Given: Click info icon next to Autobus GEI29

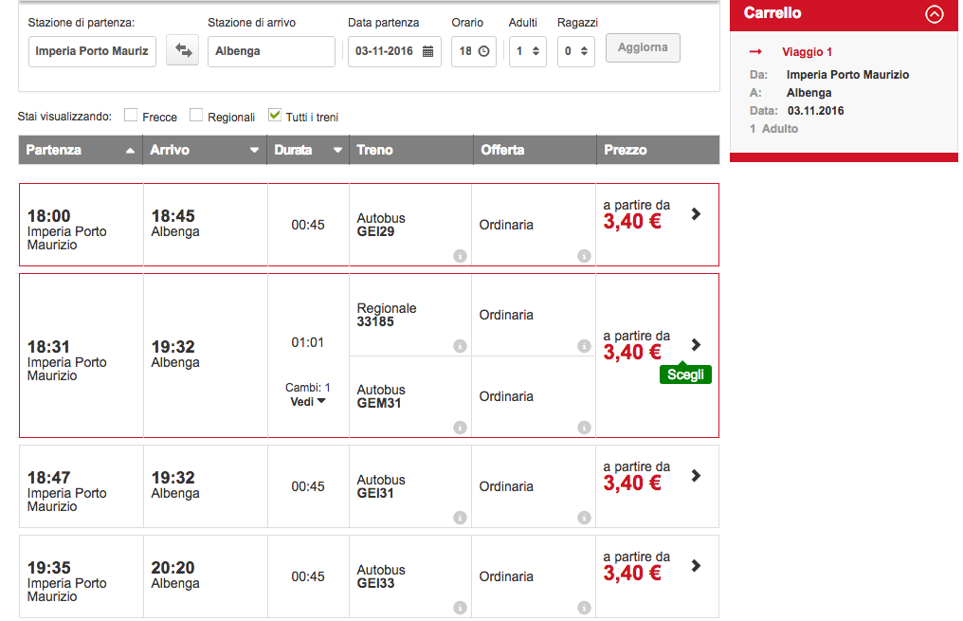Looking at the screenshot, I should click(460, 256).
